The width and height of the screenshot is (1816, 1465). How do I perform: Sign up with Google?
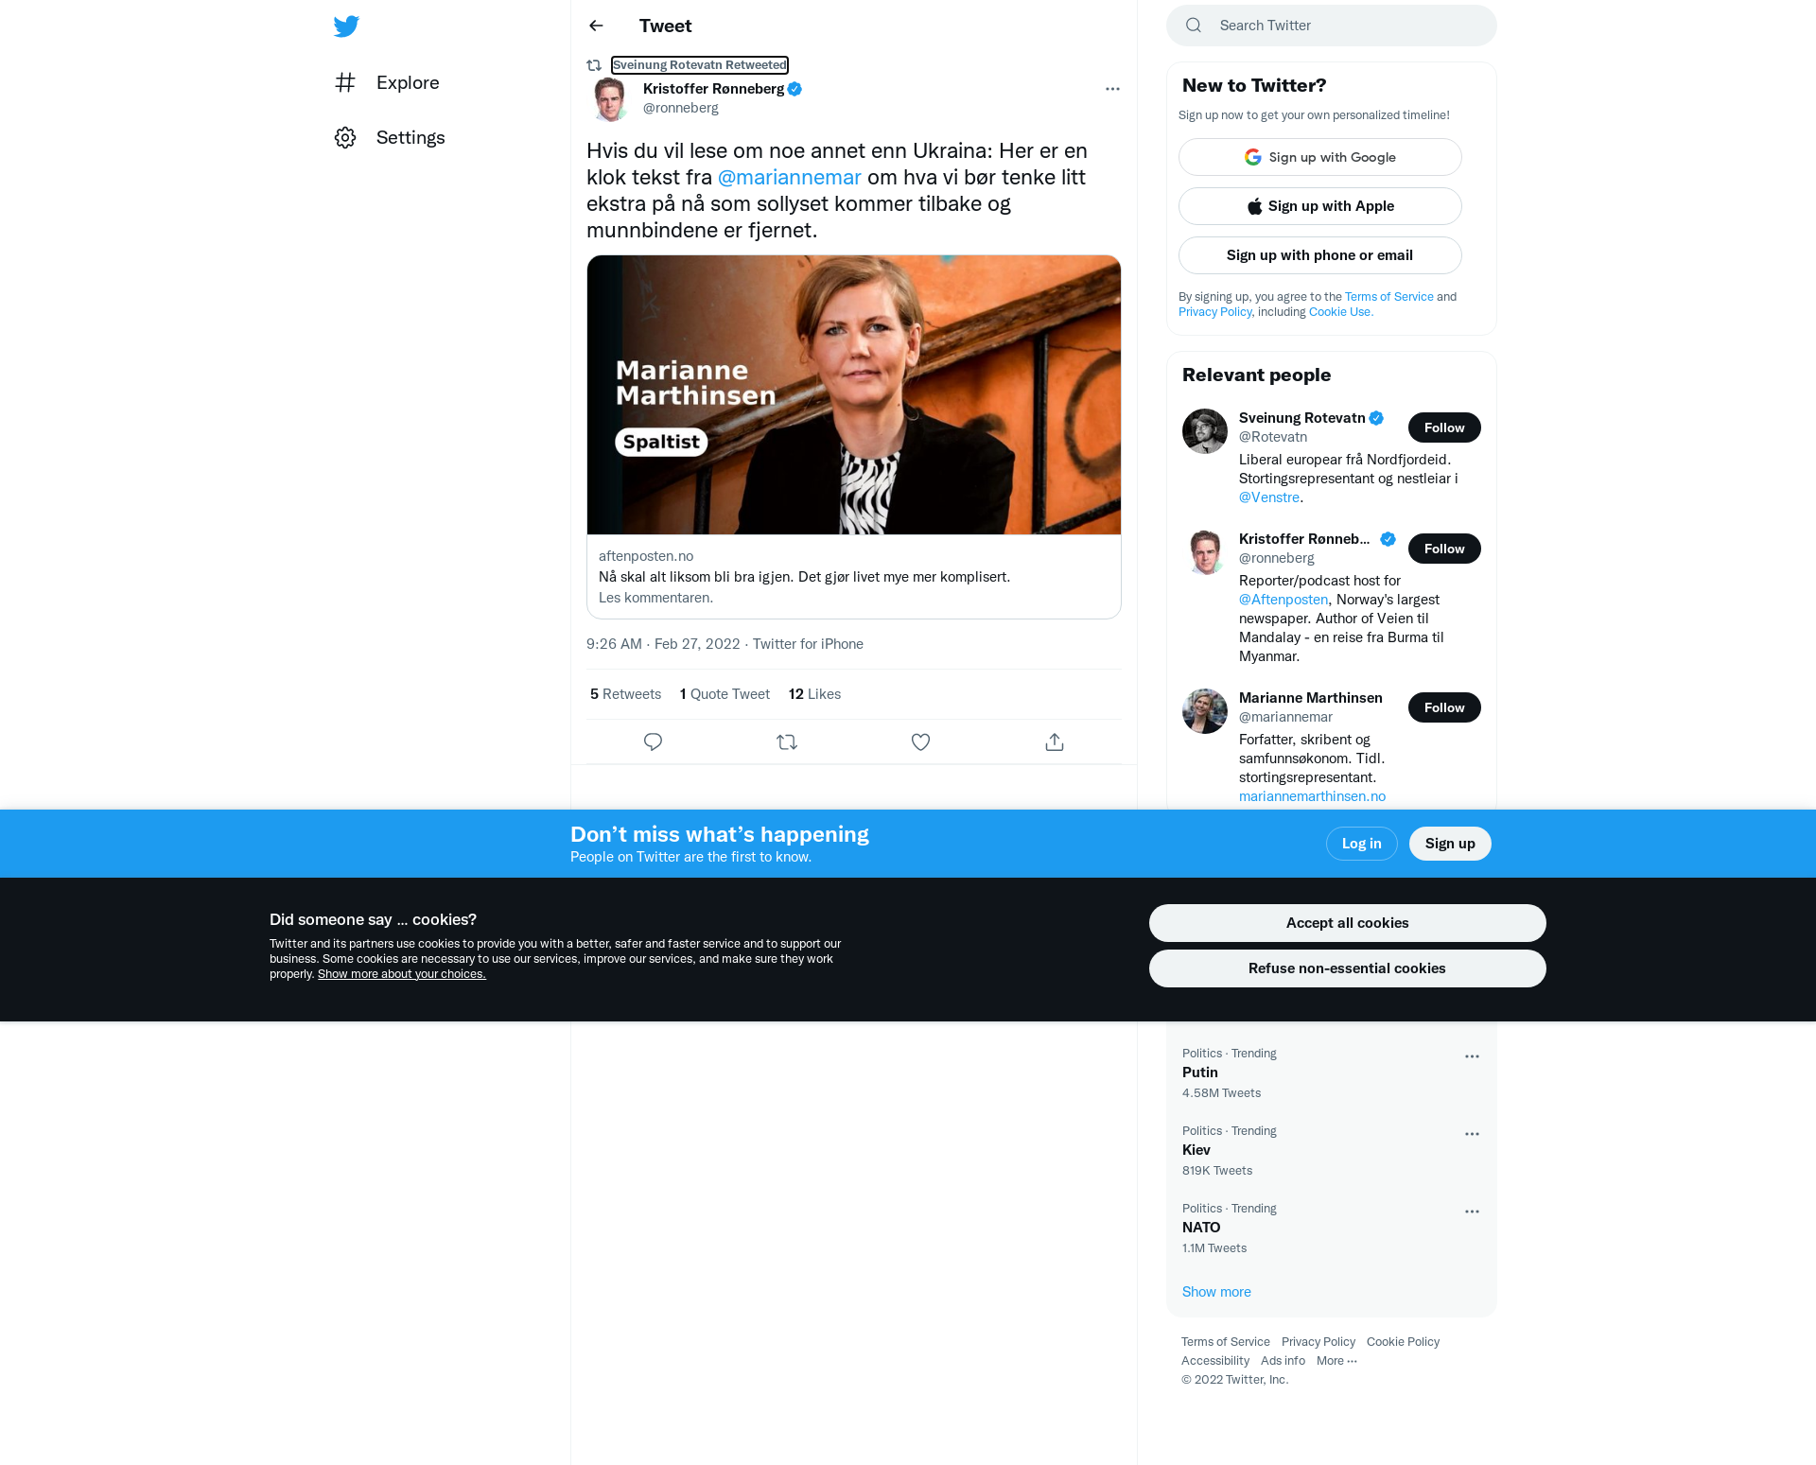(x=1319, y=157)
